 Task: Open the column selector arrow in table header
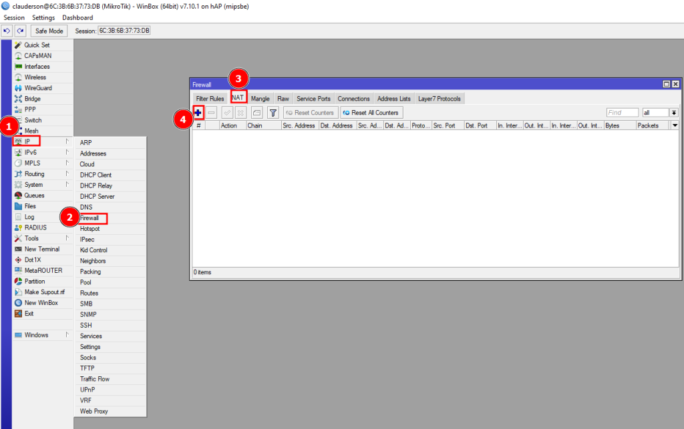pos(675,125)
